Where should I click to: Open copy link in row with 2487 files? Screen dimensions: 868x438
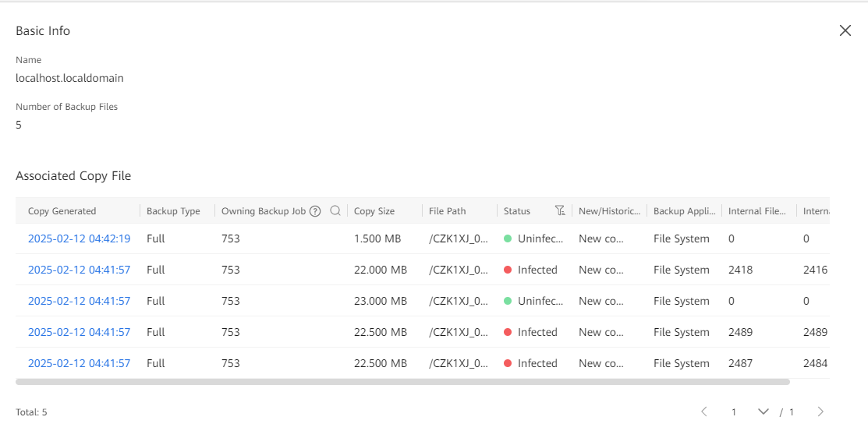[x=79, y=363]
